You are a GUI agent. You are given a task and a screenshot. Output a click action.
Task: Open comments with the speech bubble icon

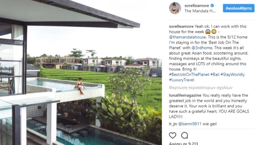184,135
